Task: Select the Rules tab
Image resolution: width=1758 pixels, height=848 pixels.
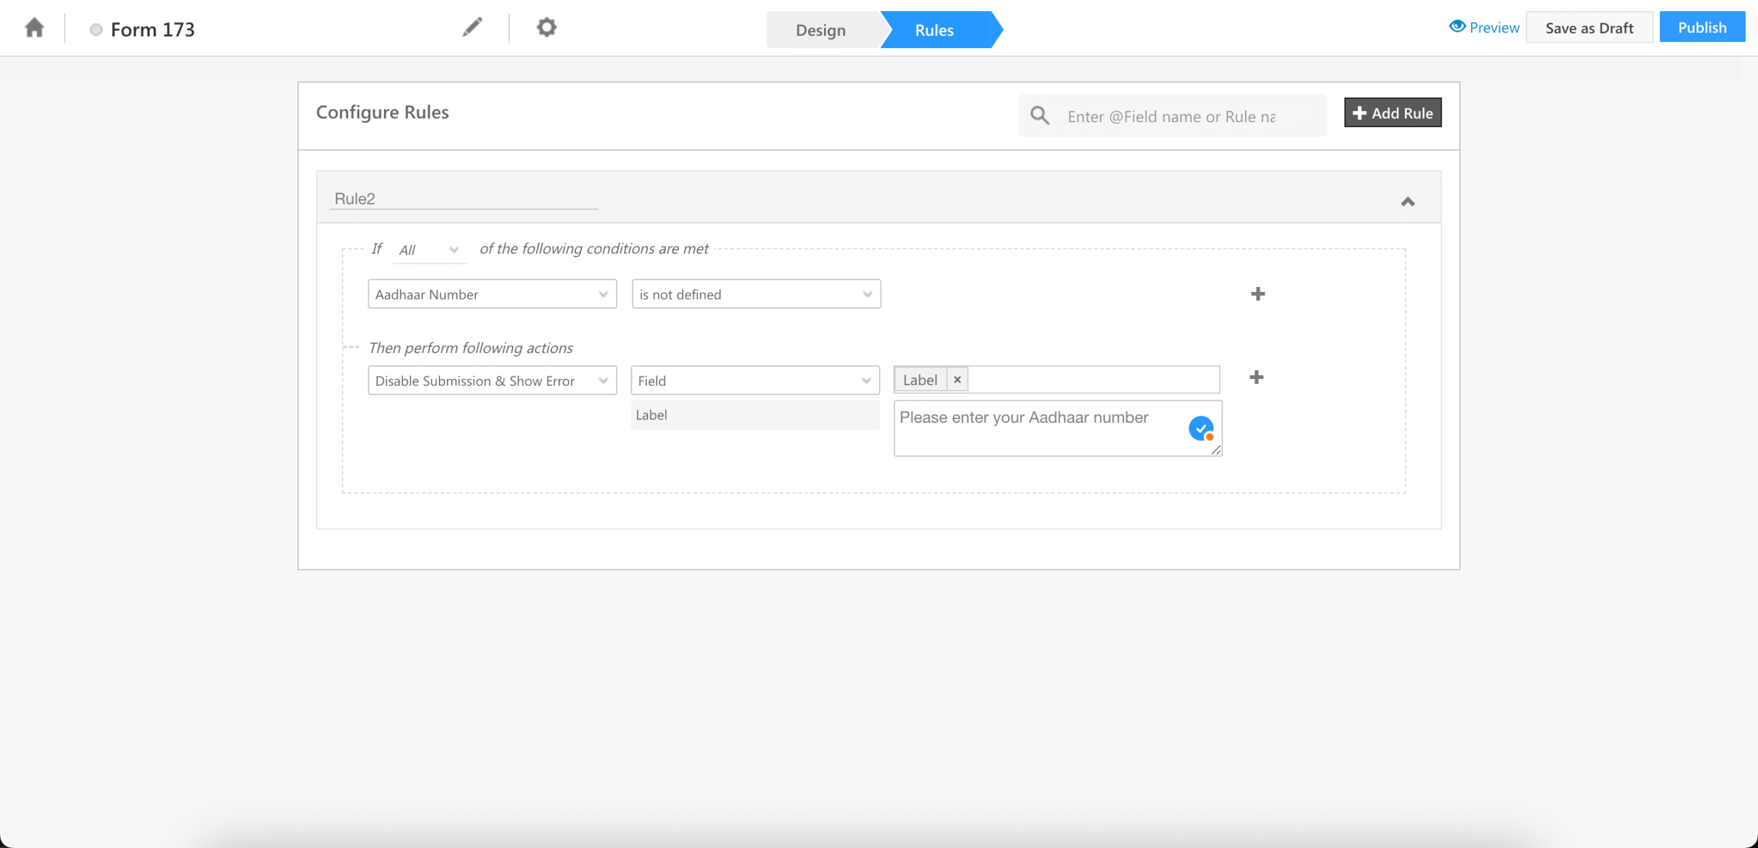Action: (934, 30)
